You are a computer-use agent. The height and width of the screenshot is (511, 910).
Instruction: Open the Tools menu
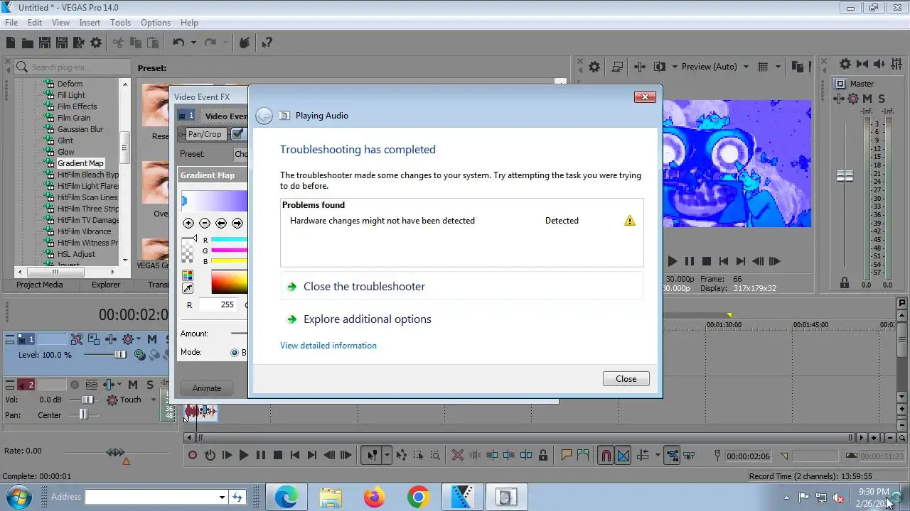tap(120, 23)
